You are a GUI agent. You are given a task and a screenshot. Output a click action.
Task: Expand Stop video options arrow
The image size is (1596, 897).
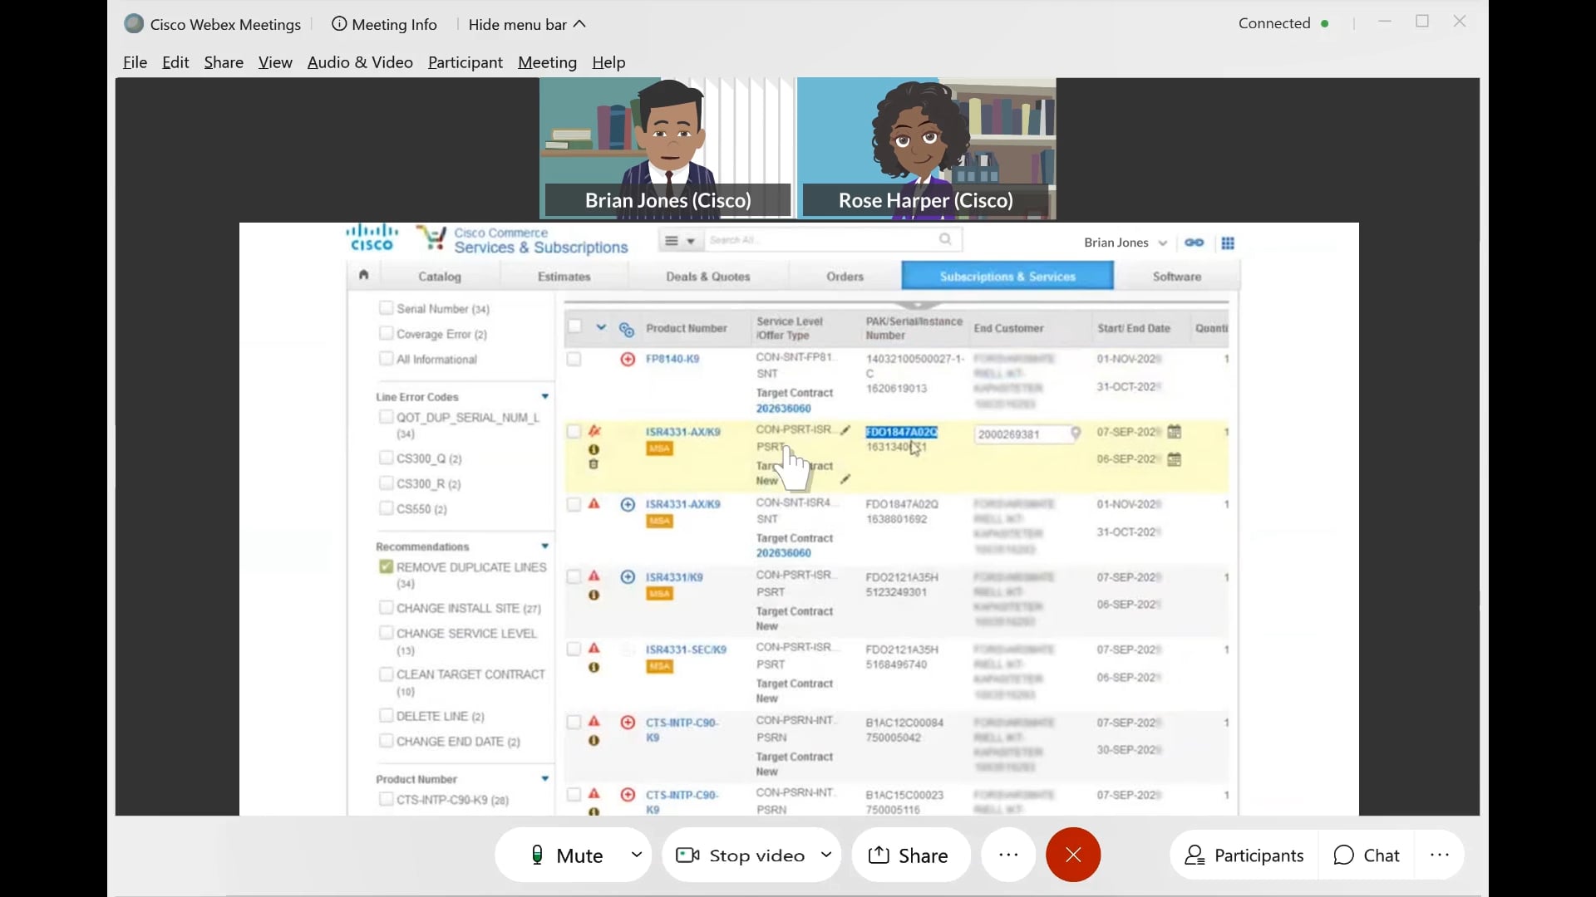826,854
